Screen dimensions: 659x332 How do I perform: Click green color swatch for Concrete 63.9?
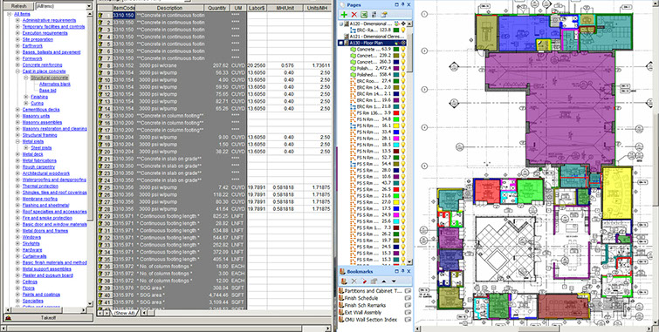click(396, 49)
